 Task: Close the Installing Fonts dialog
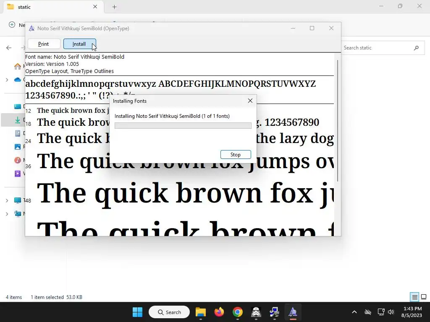point(250,101)
